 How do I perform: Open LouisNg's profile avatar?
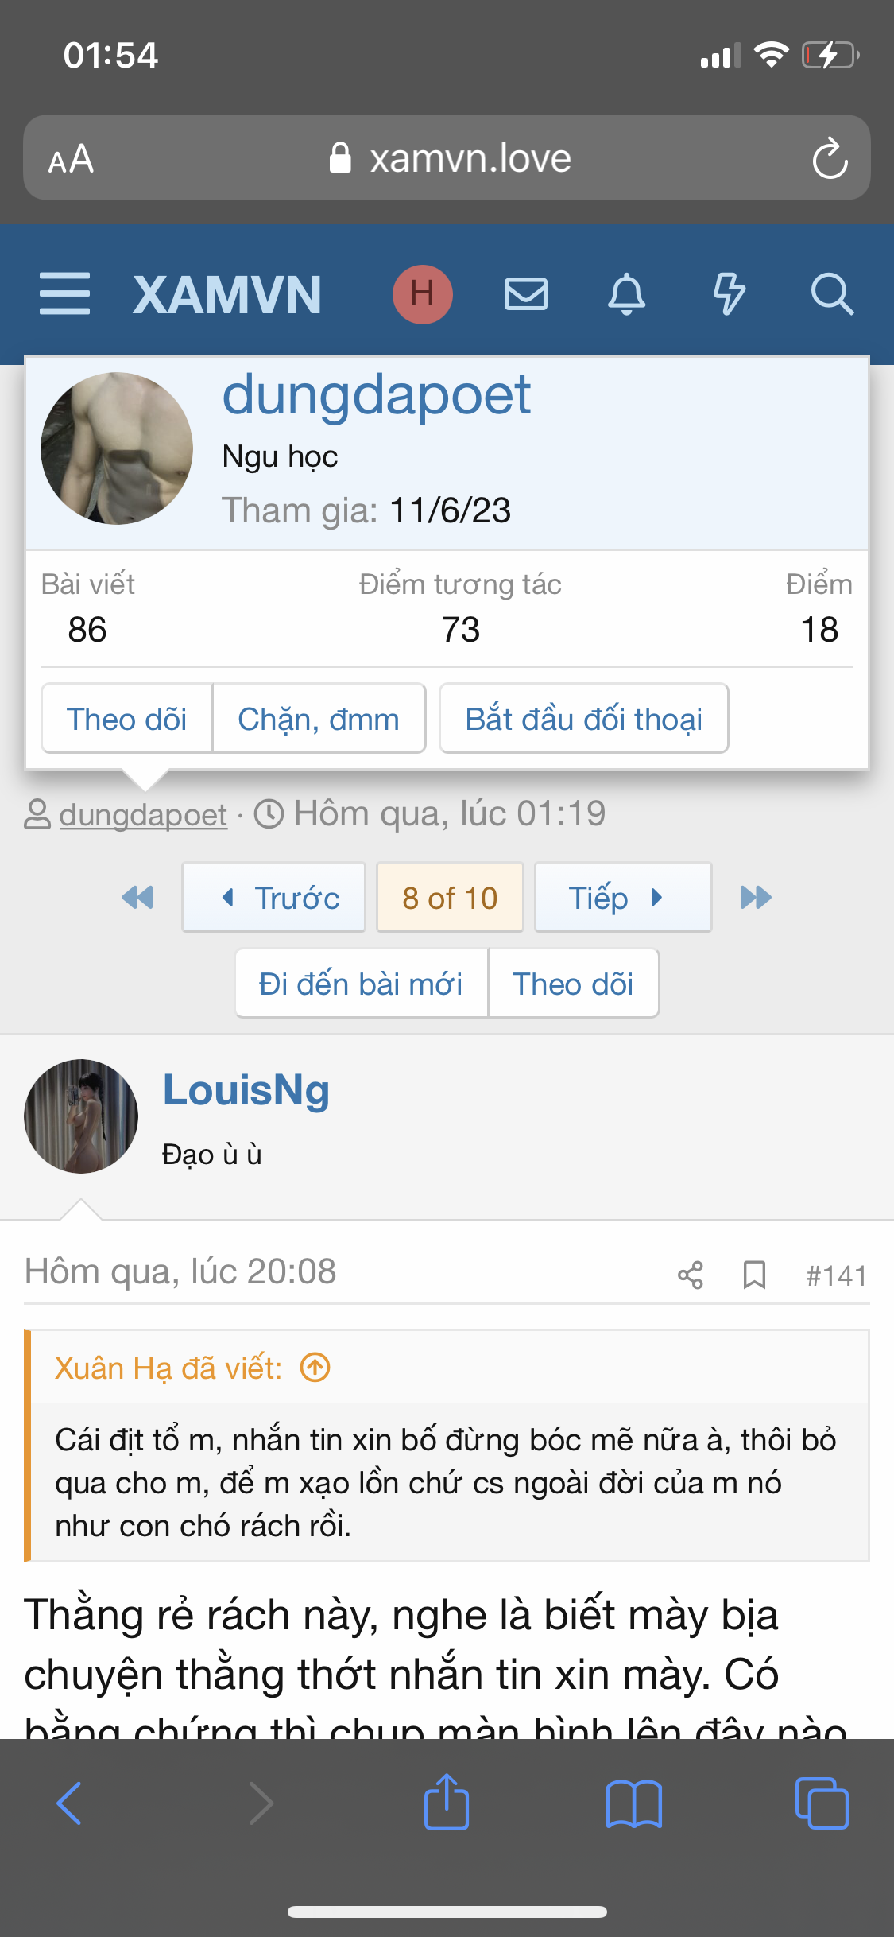coord(81,1116)
